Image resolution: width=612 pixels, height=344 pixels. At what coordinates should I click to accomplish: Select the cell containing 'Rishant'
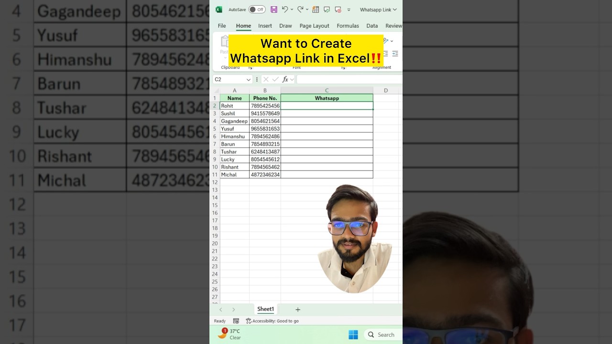(234, 167)
